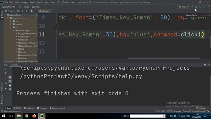Open run configuration wrench icon
This screenshot has height=119, width=211.
(6, 73)
